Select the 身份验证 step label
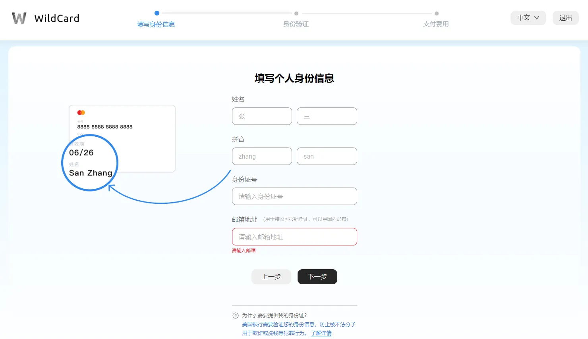This screenshot has width=588, height=339. point(296,24)
